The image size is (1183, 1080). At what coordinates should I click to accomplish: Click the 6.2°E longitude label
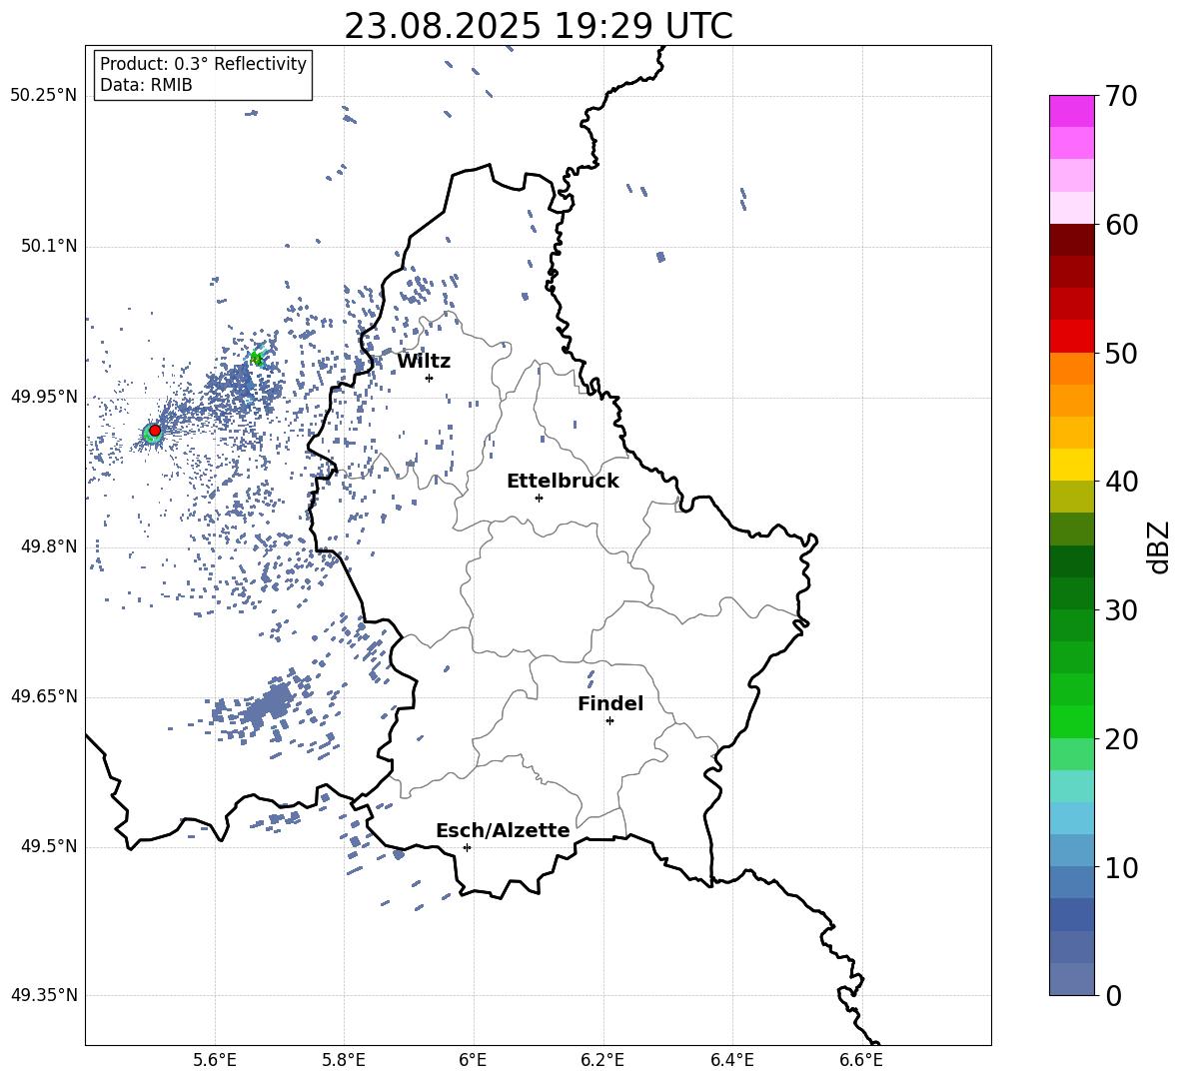(x=602, y=1060)
